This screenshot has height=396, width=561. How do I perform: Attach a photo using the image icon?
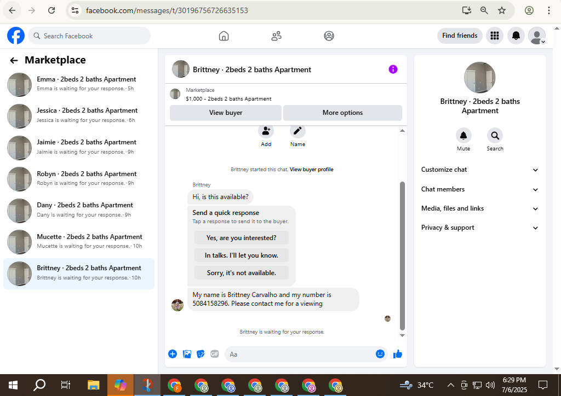[x=187, y=354]
